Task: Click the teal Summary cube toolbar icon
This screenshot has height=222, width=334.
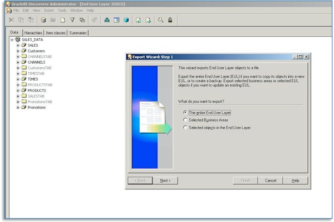Action: point(126,20)
